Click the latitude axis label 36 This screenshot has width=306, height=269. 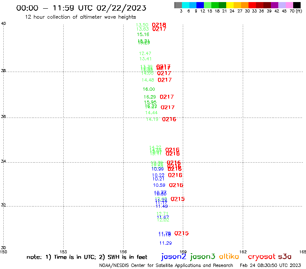3,117
